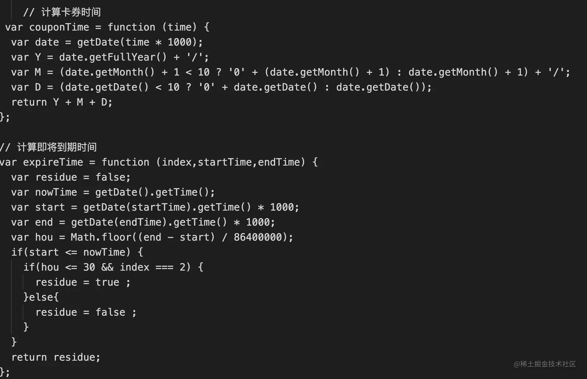587x379 pixels.
Task: Click the startTime parameter in function signature
Action: [x=225, y=162]
